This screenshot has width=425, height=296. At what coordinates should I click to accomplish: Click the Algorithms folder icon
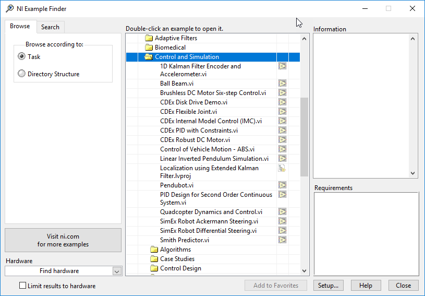pos(154,250)
